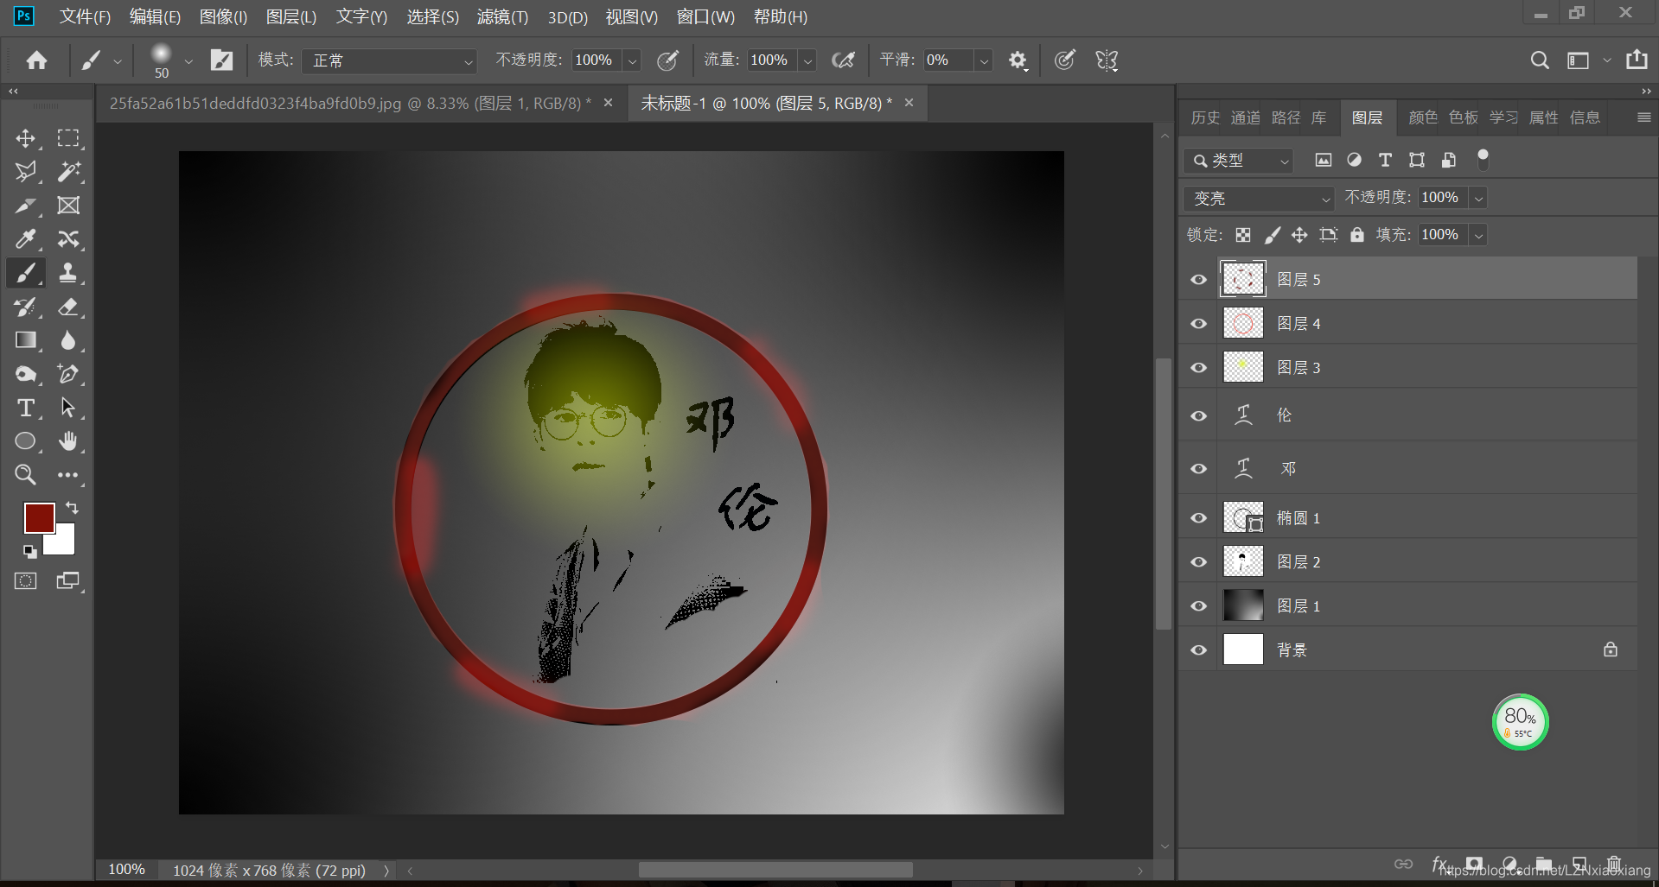Switch to the 通道 panel tab
The image size is (1659, 887).
pyautogui.click(x=1244, y=117)
